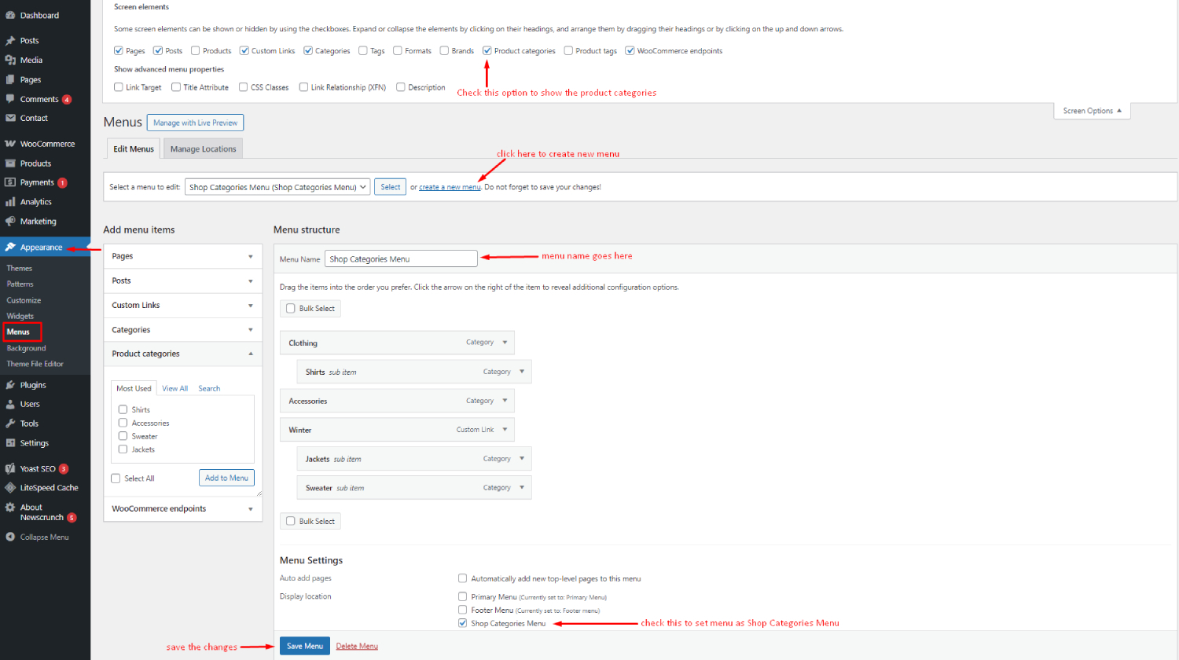Click the Comments speech bubble icon

pos(10,99)
